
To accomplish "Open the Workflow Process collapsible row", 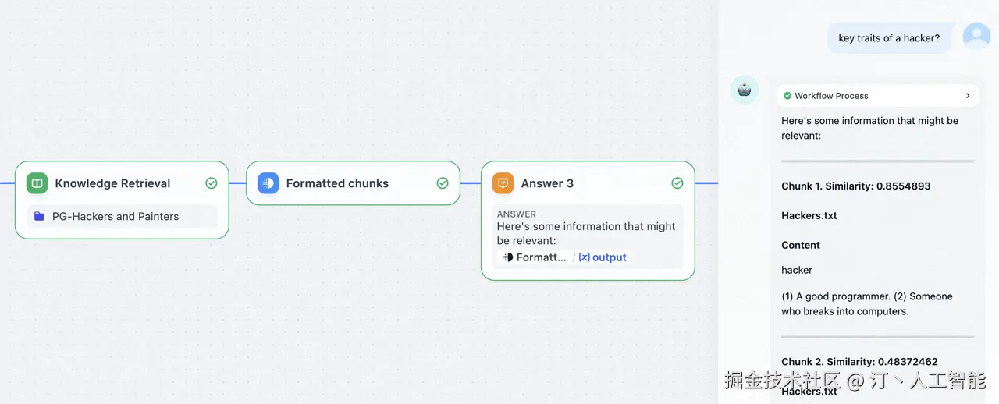I will coord(877,96).
